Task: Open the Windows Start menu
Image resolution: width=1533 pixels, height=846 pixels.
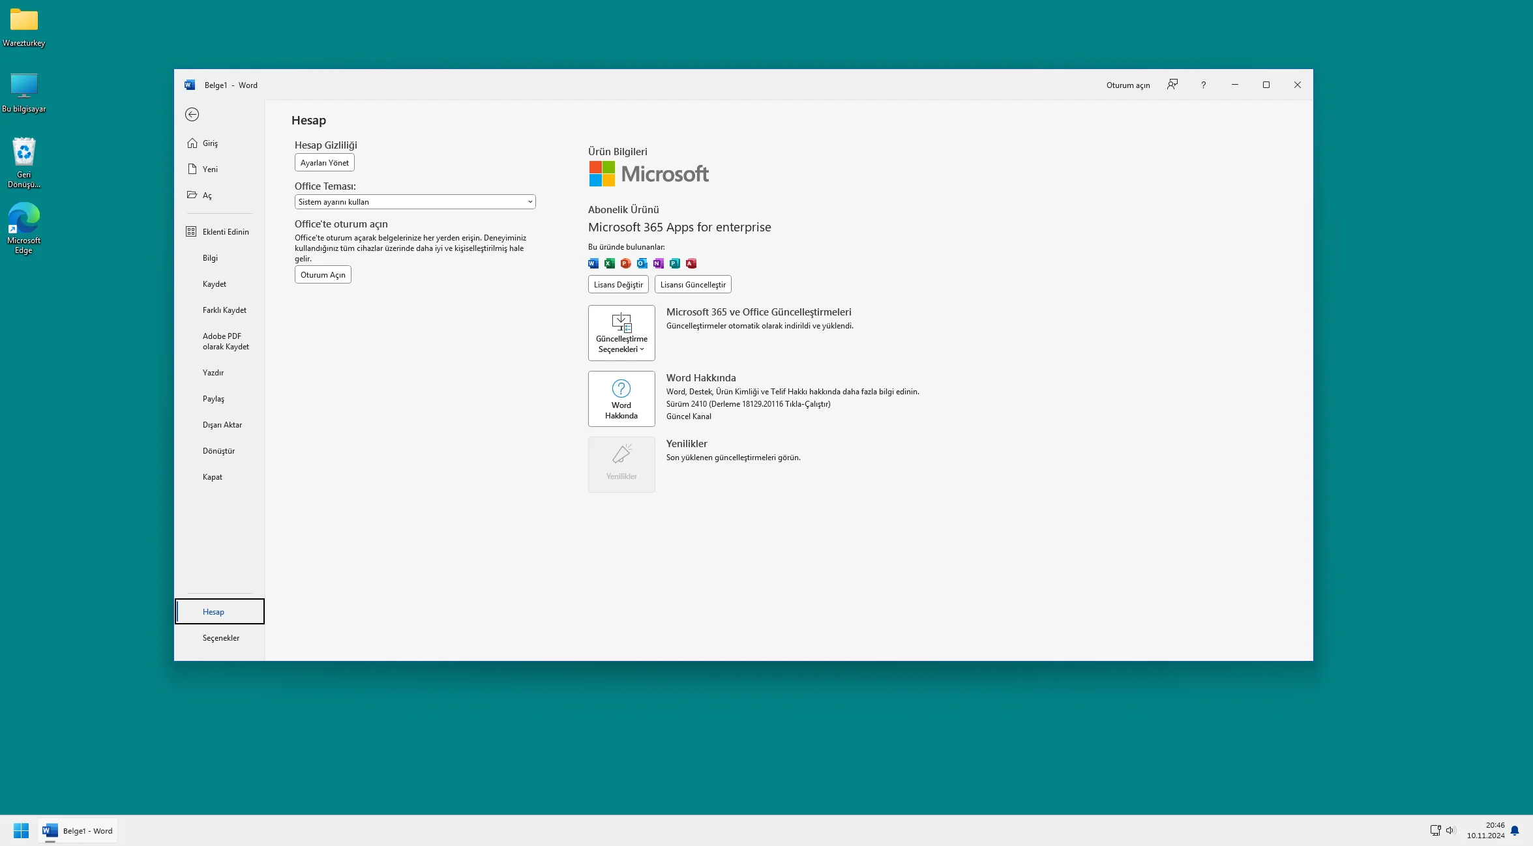Action: [21, 830]
